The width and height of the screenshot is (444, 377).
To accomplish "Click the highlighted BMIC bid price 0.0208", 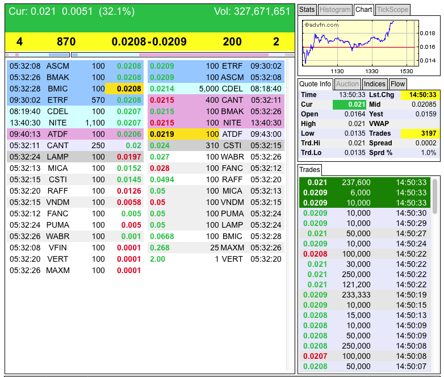I will [124, 89].
